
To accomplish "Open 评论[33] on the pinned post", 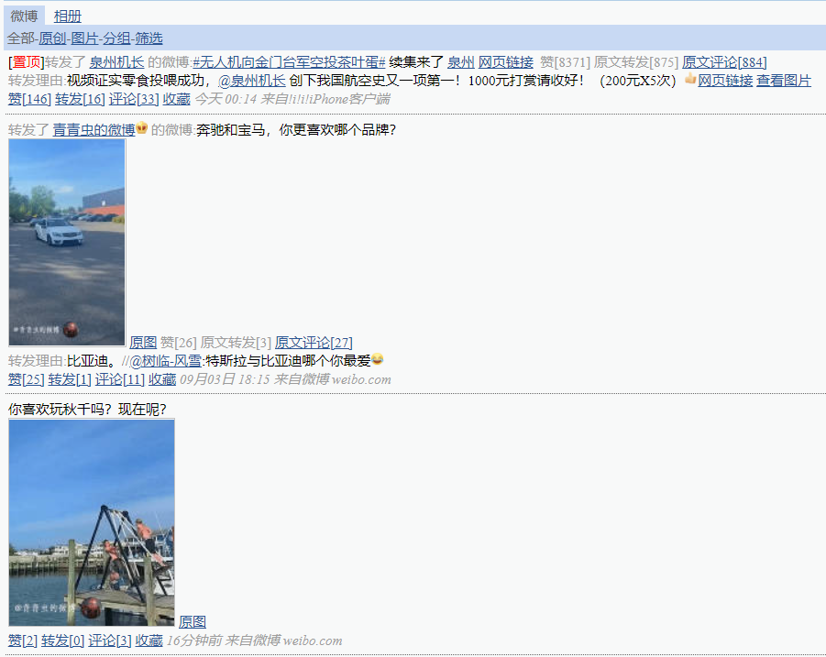I will coord(134,99).
